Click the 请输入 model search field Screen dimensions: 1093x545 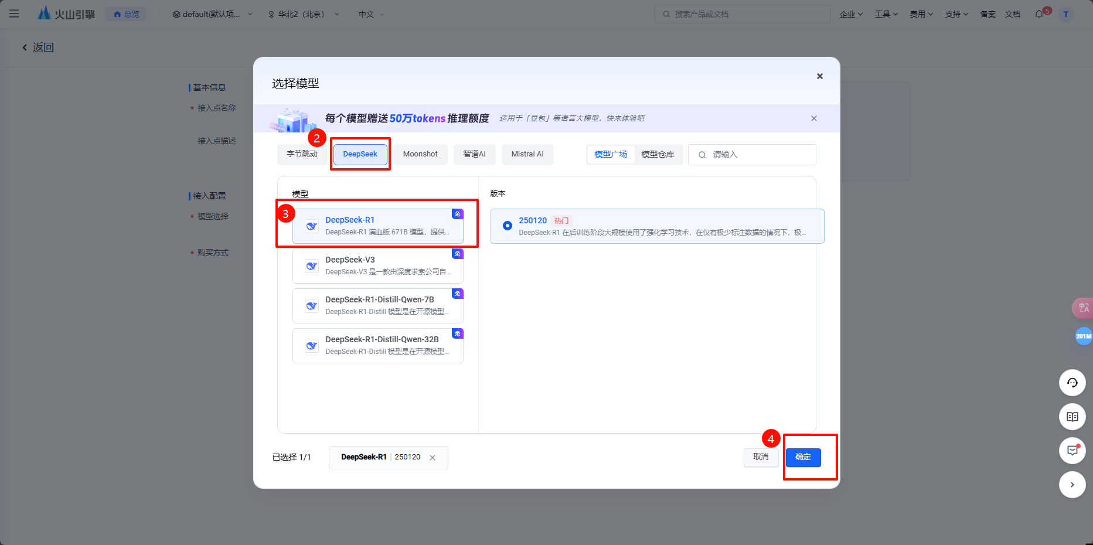752,155
